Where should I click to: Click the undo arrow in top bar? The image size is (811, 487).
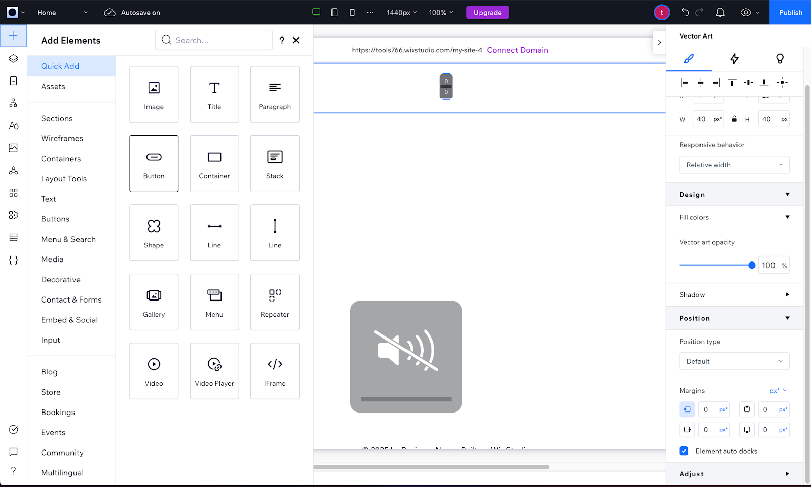pos(685,13)
